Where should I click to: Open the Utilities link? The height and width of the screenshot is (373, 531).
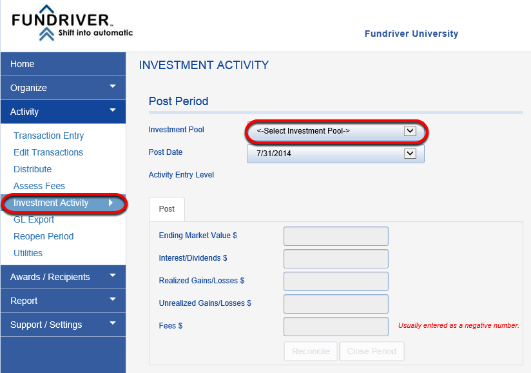[x=28, y=253]
